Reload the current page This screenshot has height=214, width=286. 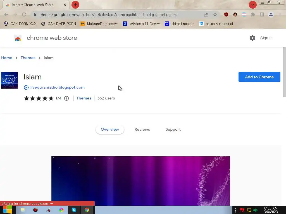24,14
